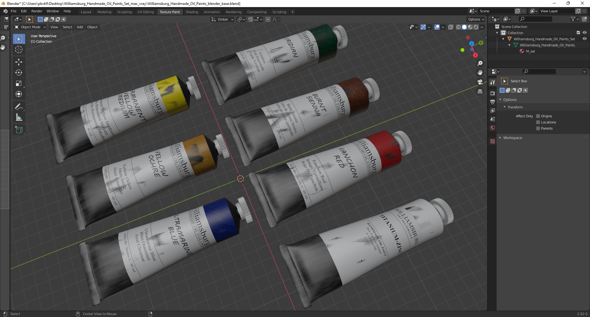Viewport: 590px width, 317px height.
Task: Open the viewport View menu
Action: pos(54,27)
